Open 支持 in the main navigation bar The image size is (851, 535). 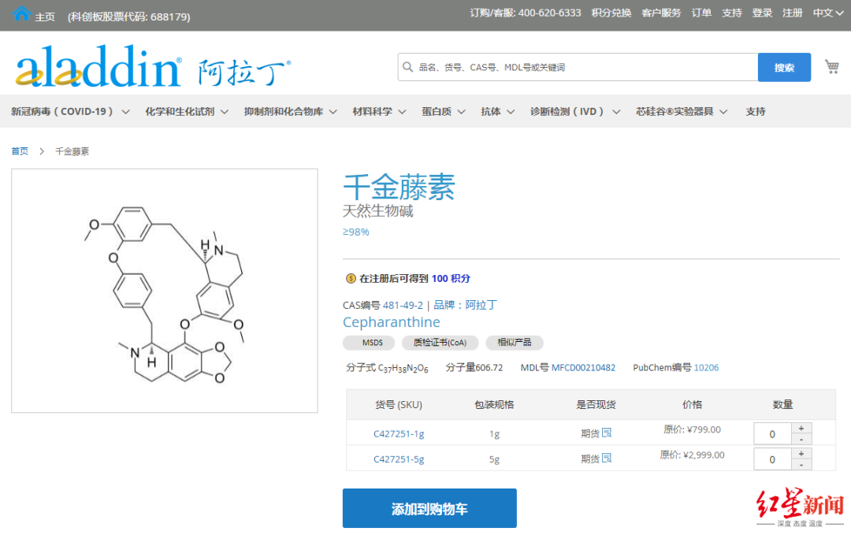(755, 111)
